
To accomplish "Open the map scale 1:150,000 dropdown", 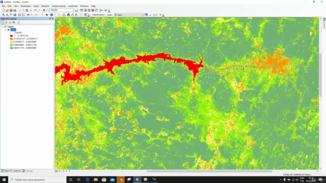I will pyautogui.click(x=72, y=10).
